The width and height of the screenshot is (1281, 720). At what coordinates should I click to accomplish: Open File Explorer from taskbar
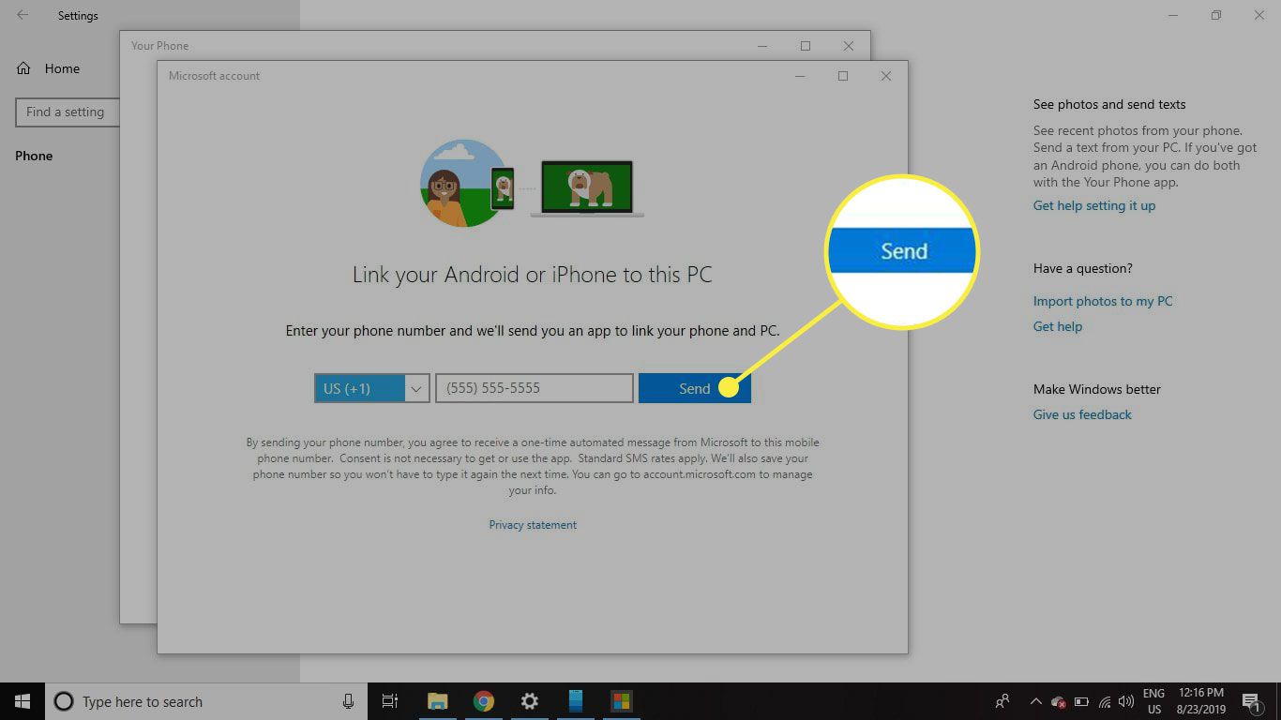pyautogui.click(x=438, y=701)
